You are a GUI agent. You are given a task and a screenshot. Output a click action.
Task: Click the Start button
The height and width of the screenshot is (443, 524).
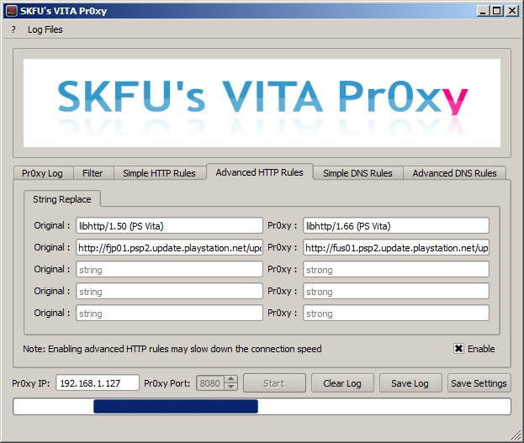pyautogui.click(x=274, y=382)
